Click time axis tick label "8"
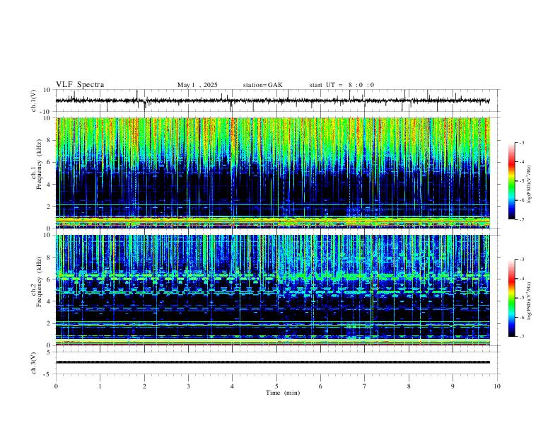 click(x=409, y=386)
